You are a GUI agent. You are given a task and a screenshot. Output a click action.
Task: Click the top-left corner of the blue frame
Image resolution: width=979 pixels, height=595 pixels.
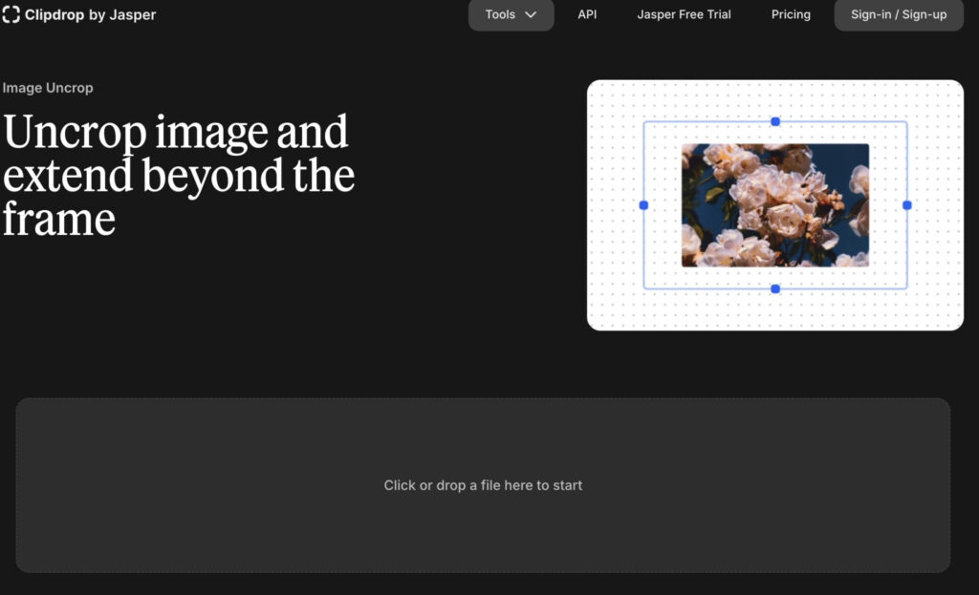[644, 122]
